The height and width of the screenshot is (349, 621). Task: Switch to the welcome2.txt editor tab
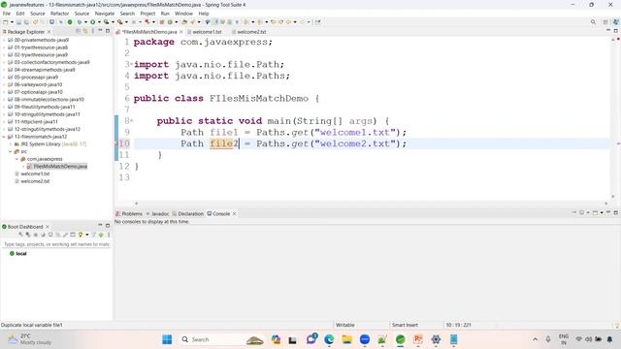click(251, 32)
